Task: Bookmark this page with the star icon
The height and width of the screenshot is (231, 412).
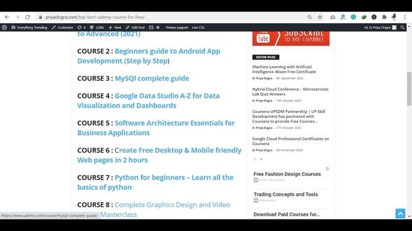Action: pyautogui.click(x=320, y=17)
